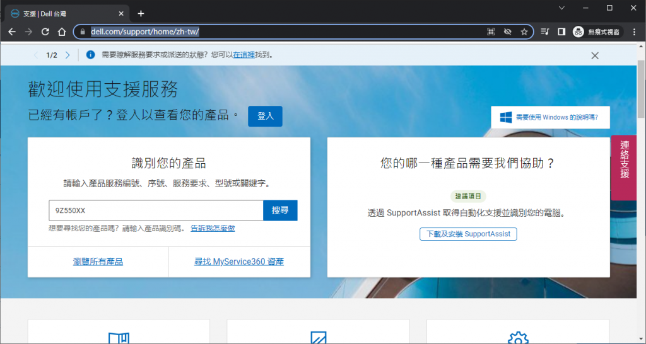Image resolution: width=646 pixels, height=344 pixels.
Task: Open the 告訴我怎麼做 link
Action: (213, 228)
